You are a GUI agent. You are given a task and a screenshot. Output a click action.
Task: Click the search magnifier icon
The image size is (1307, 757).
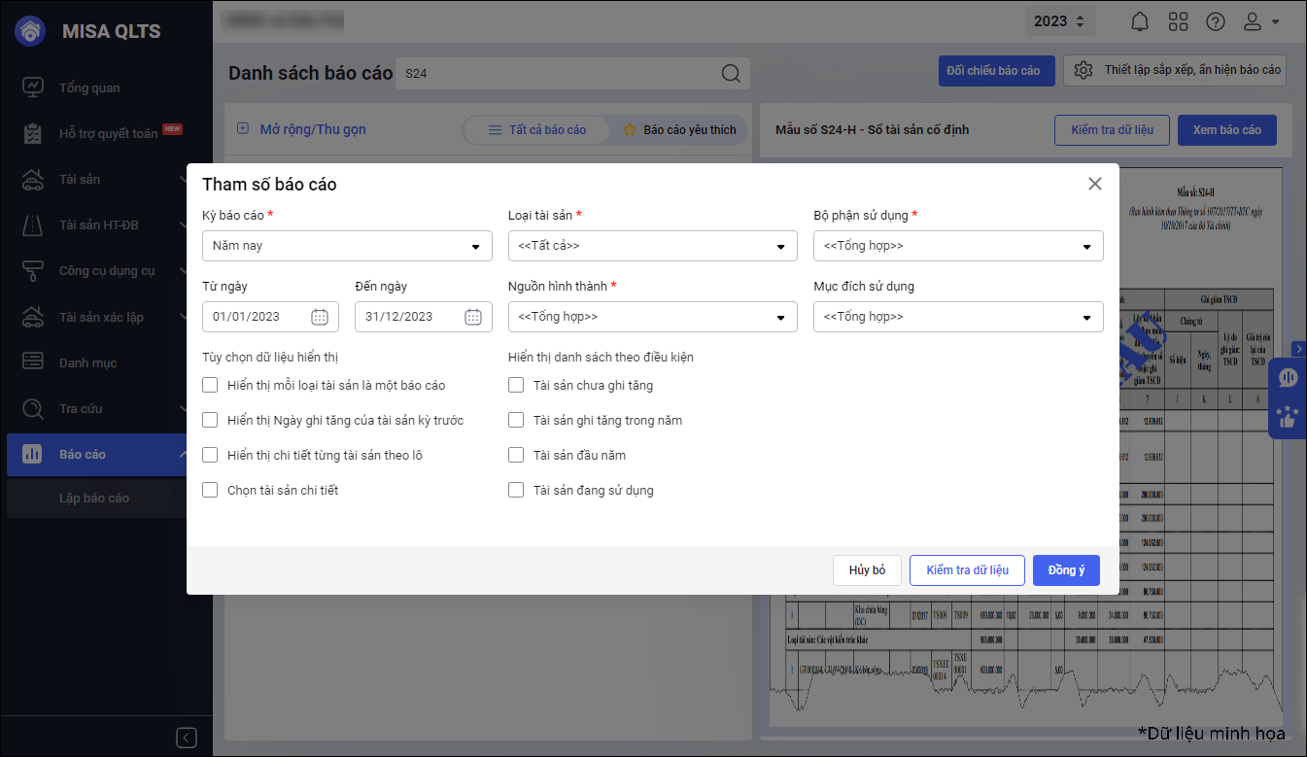click(x=731, y=74)
